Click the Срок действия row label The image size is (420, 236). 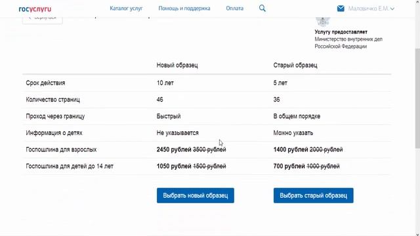click(45, 83)
